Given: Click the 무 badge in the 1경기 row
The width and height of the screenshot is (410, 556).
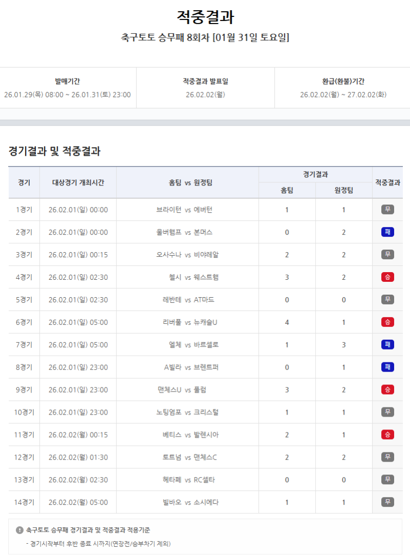Looking at the screenshot, I should tap(387, 210).
